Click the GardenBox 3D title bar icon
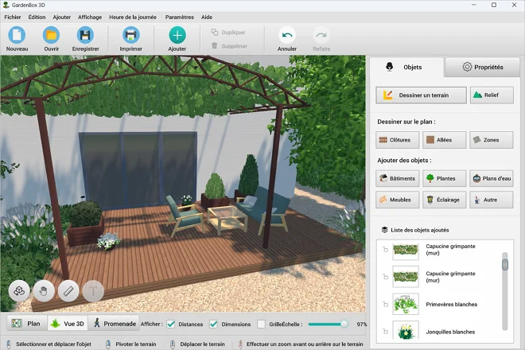 6,5
